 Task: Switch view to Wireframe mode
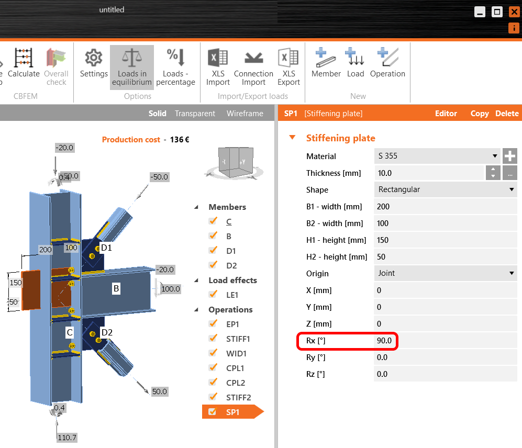tap(245, 113)
